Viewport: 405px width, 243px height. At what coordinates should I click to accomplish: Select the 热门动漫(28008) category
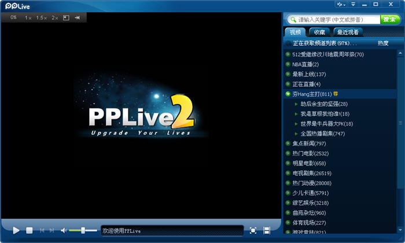pyautogui.click(x=312, y=183)
